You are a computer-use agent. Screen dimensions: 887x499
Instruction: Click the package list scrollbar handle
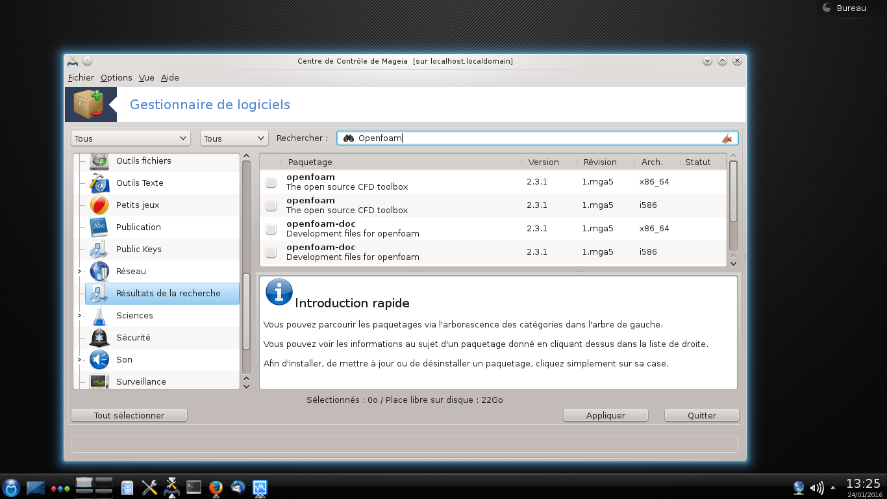[x=733, y=191]
